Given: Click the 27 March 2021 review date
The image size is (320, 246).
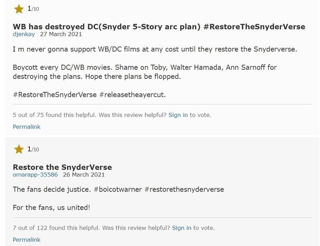Looking at the screenshot, I should [61, 34].
